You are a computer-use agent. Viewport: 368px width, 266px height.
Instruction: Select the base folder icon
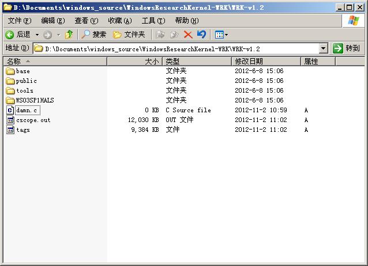coord(10,71)
